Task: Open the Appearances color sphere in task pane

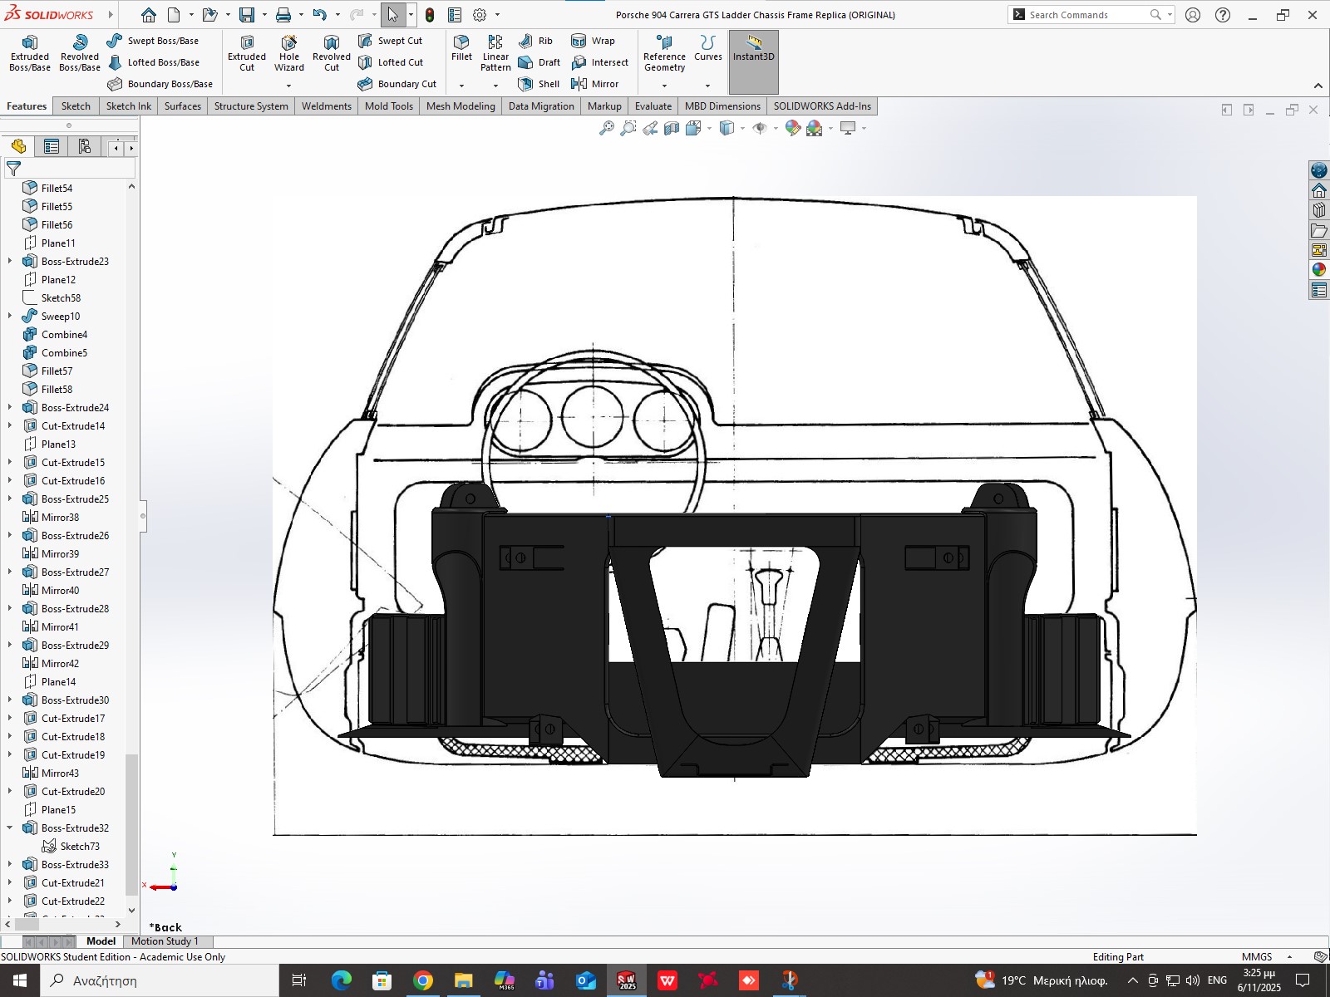Action: tap(1319, 269)
